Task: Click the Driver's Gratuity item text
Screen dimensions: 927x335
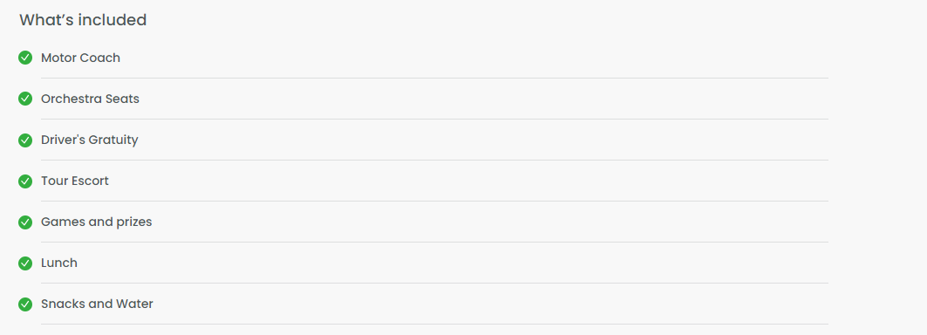Action: click(x=89, y=140)
